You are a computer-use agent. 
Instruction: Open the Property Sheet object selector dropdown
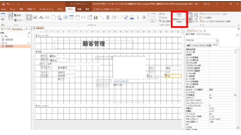[217, 40]
